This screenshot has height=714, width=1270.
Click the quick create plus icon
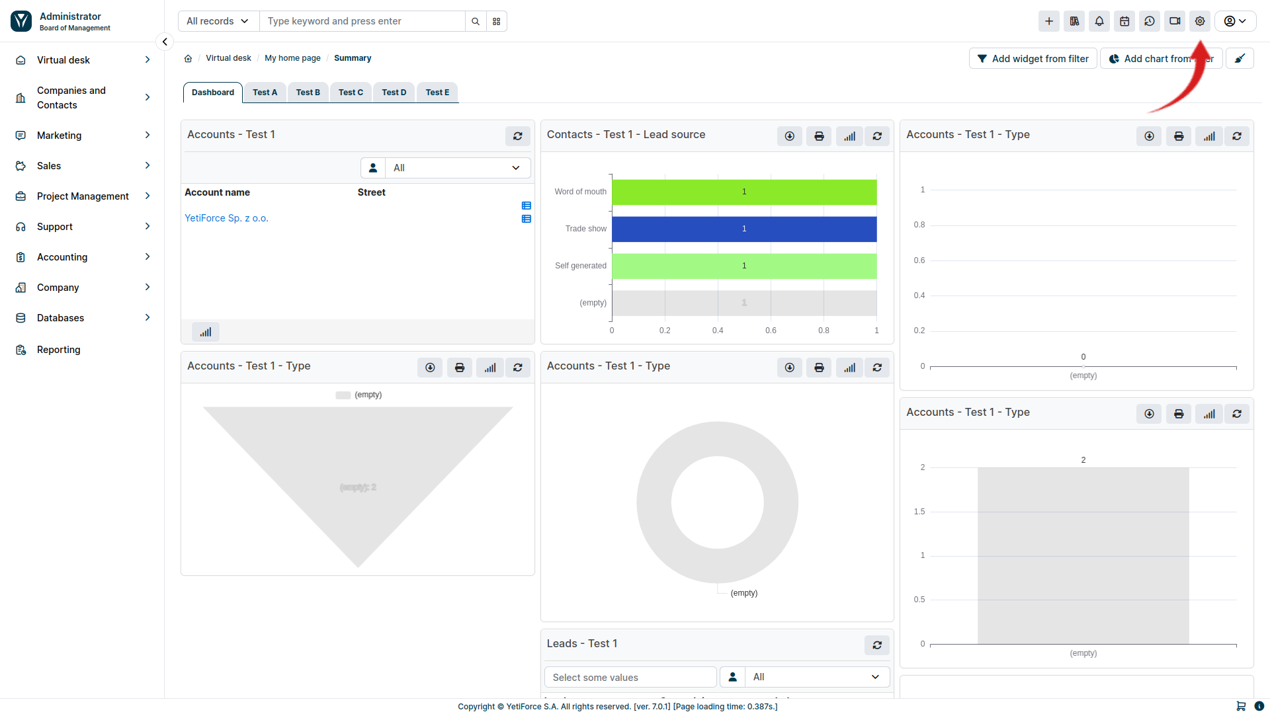(1049, 21)
